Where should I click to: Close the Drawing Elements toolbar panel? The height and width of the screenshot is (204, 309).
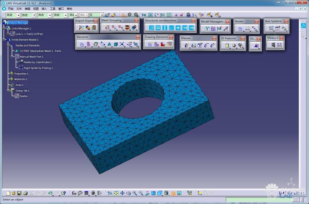coord(171,37)
